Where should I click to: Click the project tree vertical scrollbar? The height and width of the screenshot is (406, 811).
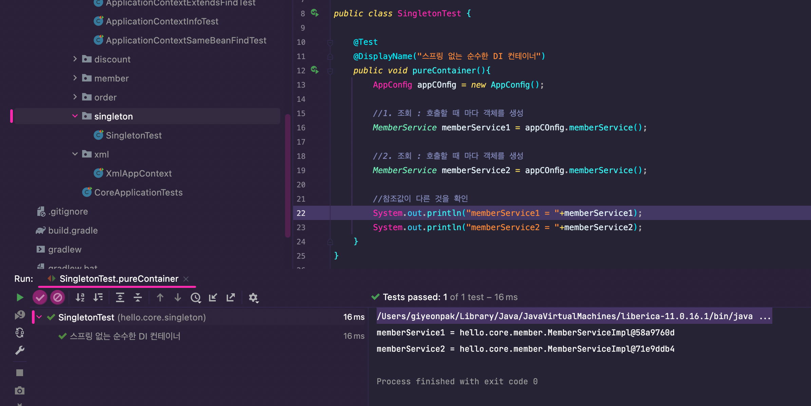click(x=288, y=176)
